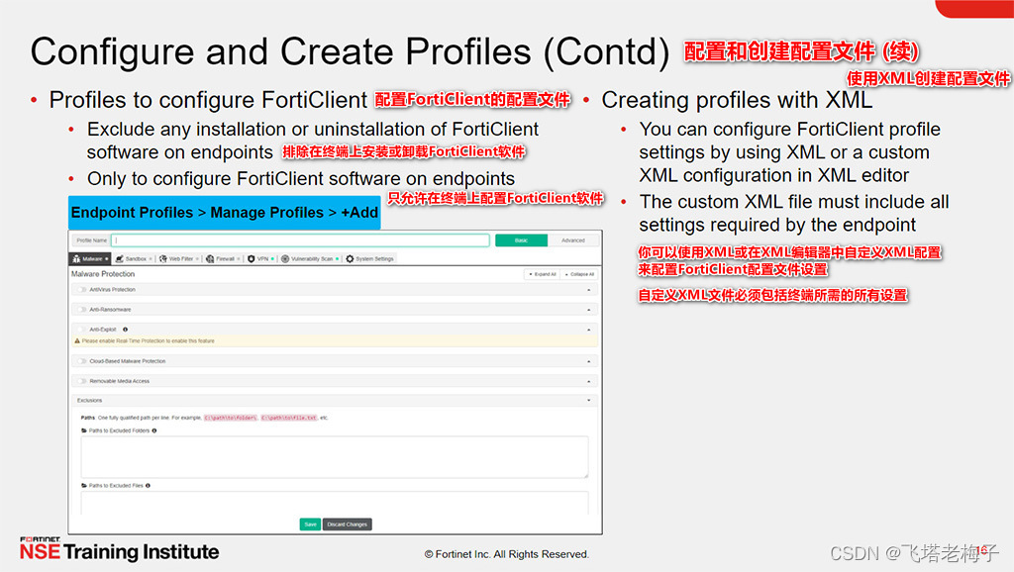Switch to Advanced view

point(573,240)
